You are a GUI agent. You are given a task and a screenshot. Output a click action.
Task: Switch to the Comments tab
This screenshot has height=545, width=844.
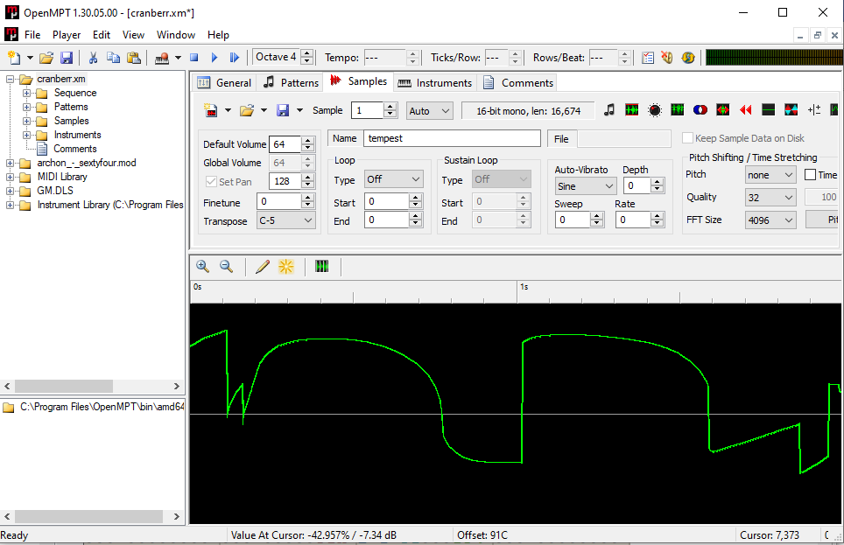518,83
